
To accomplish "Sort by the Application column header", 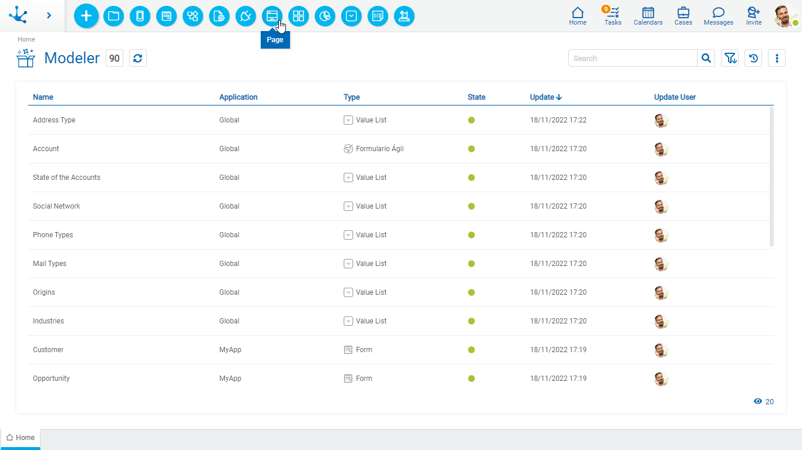I will point(238,97).
